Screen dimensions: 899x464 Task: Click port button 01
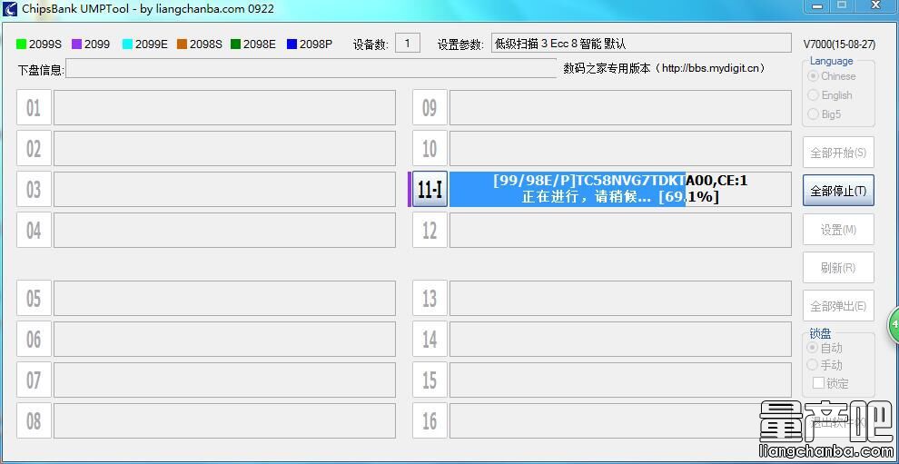(x=34, y=107)
